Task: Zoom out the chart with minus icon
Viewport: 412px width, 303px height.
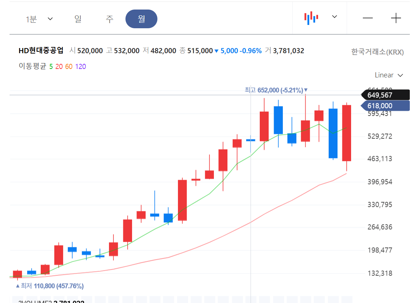Action: point(368,18)
